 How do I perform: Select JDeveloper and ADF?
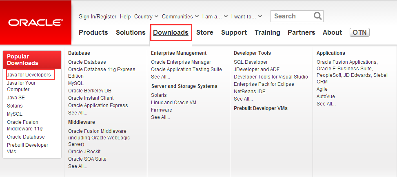tap(257, 69)
